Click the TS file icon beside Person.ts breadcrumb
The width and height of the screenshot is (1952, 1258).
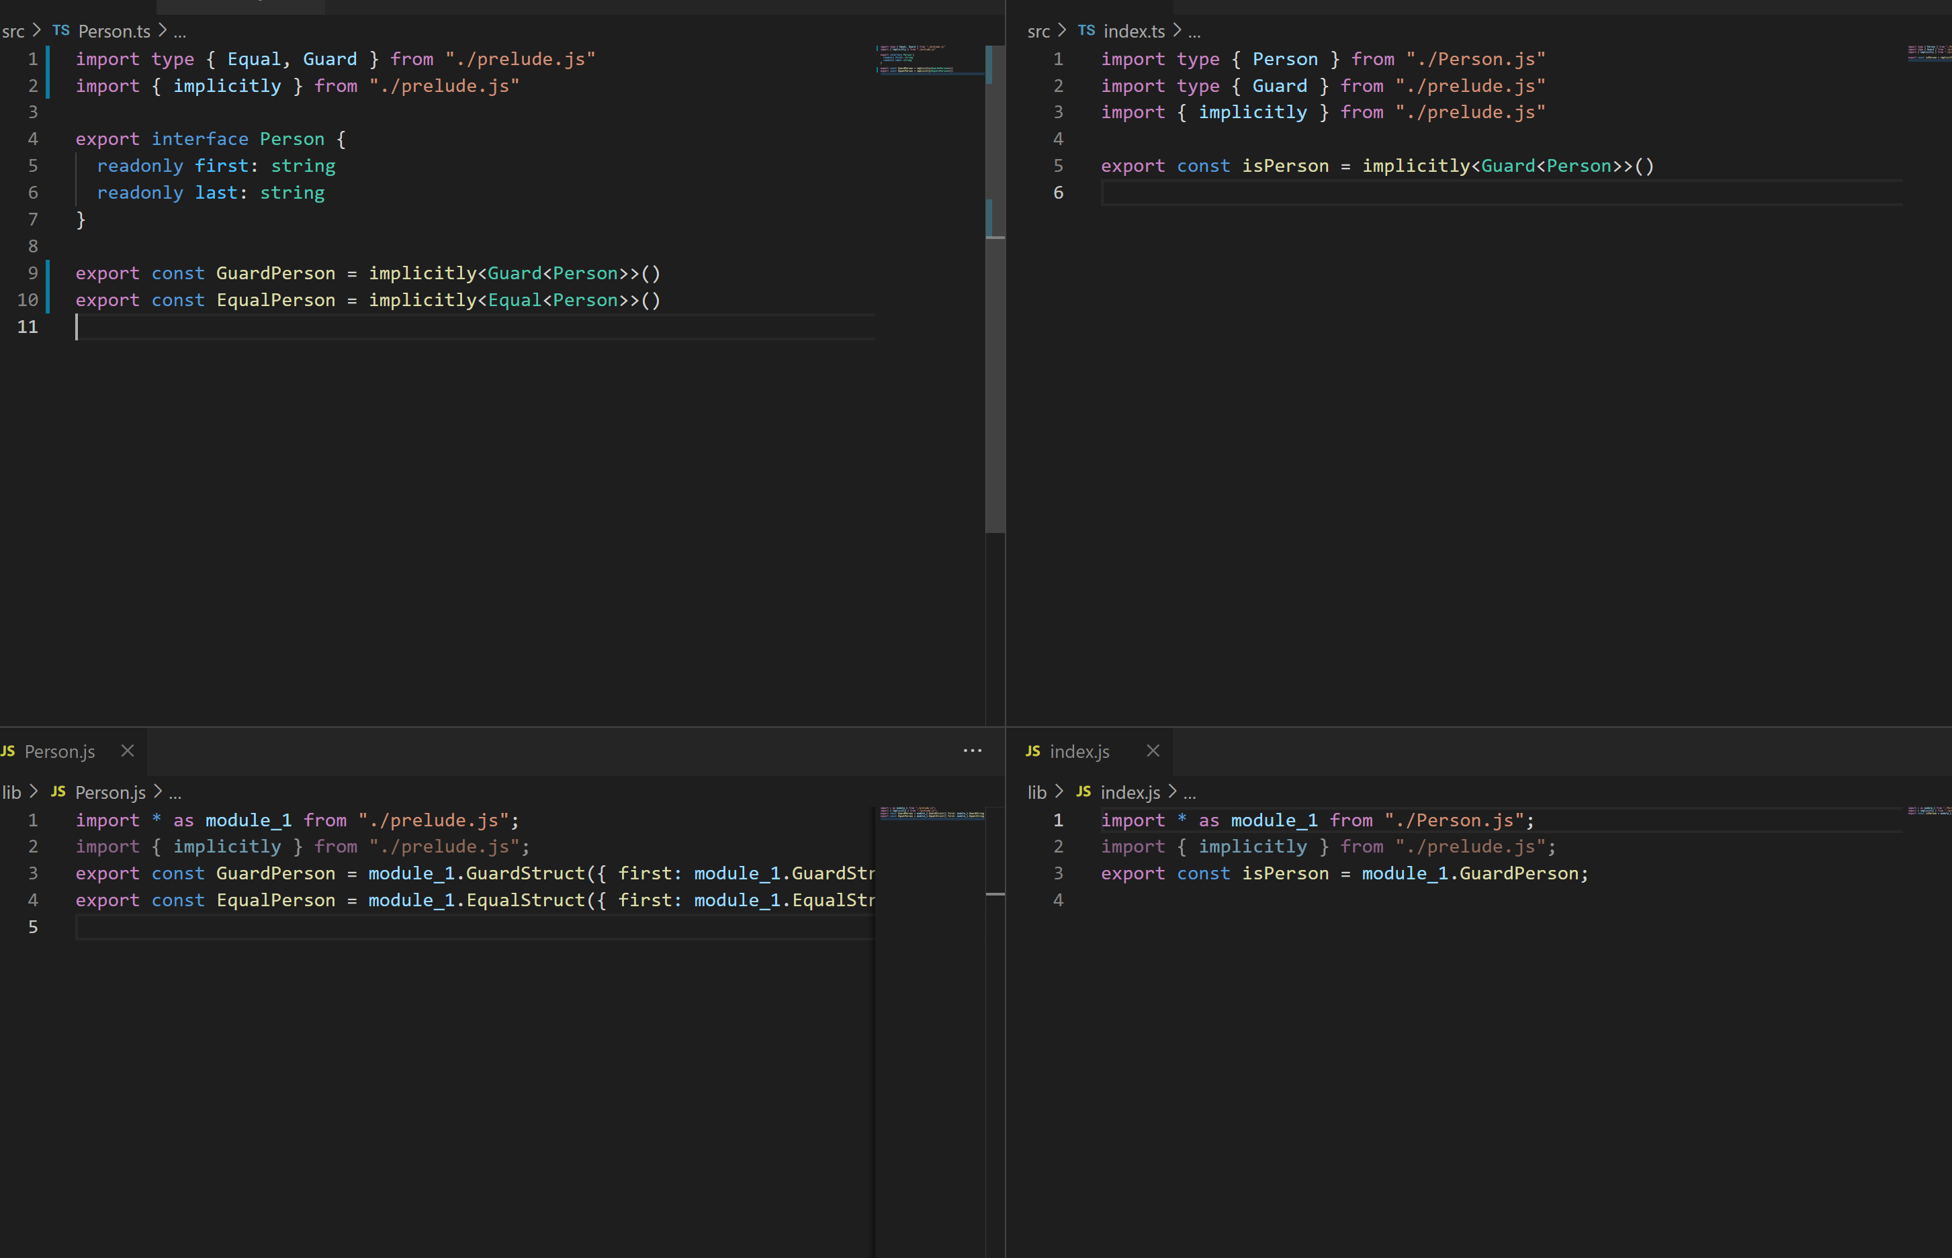click(60, 30)
